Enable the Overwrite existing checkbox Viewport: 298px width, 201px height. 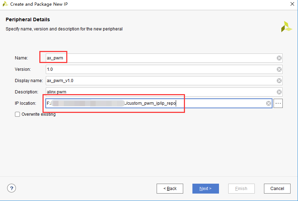17,114
